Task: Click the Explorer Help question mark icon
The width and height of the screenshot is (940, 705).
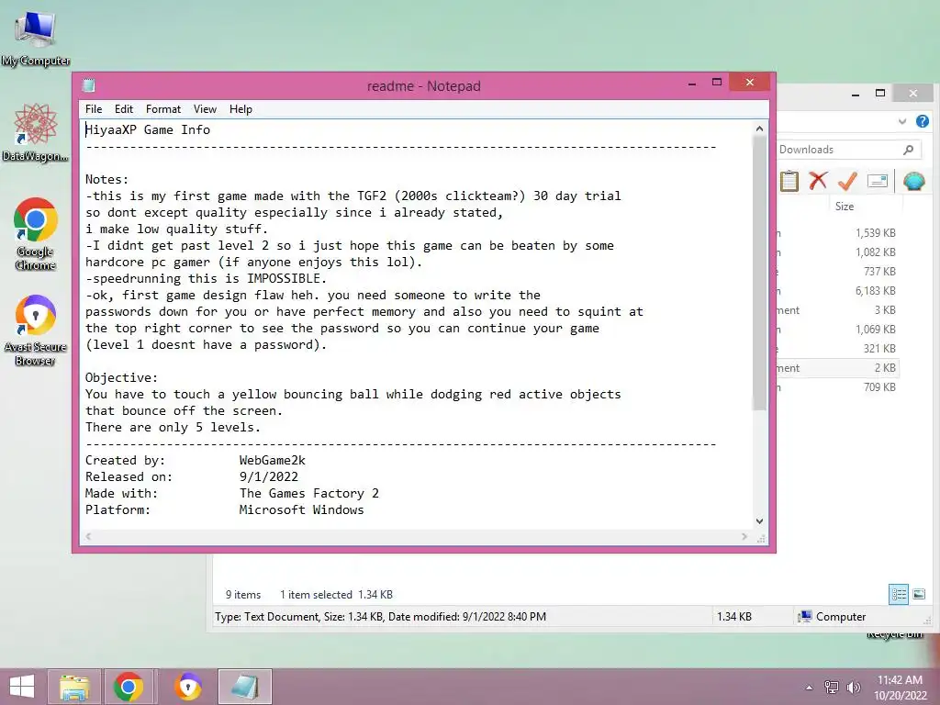Action: click(x=922, y=121)
